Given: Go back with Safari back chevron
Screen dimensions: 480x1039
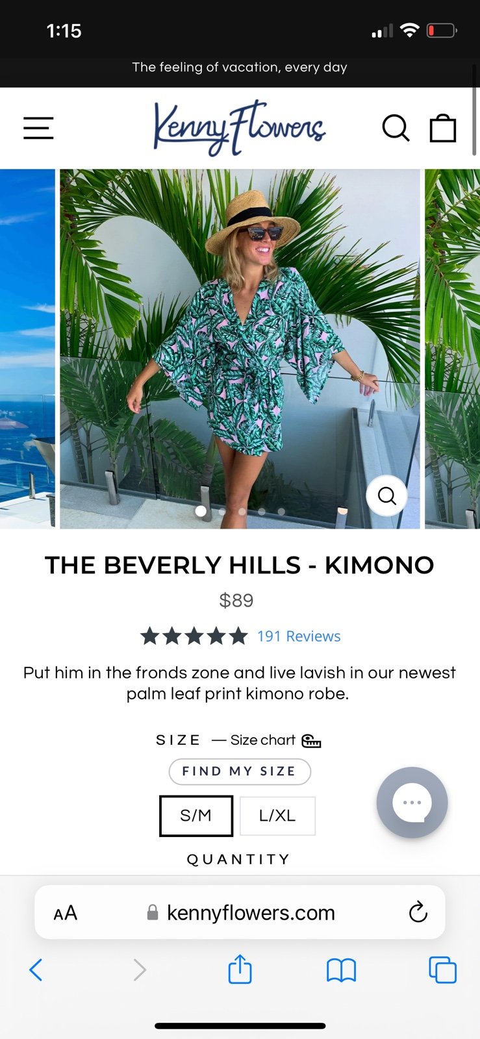Looking at the screenshot, I should (x=36, y=970).
